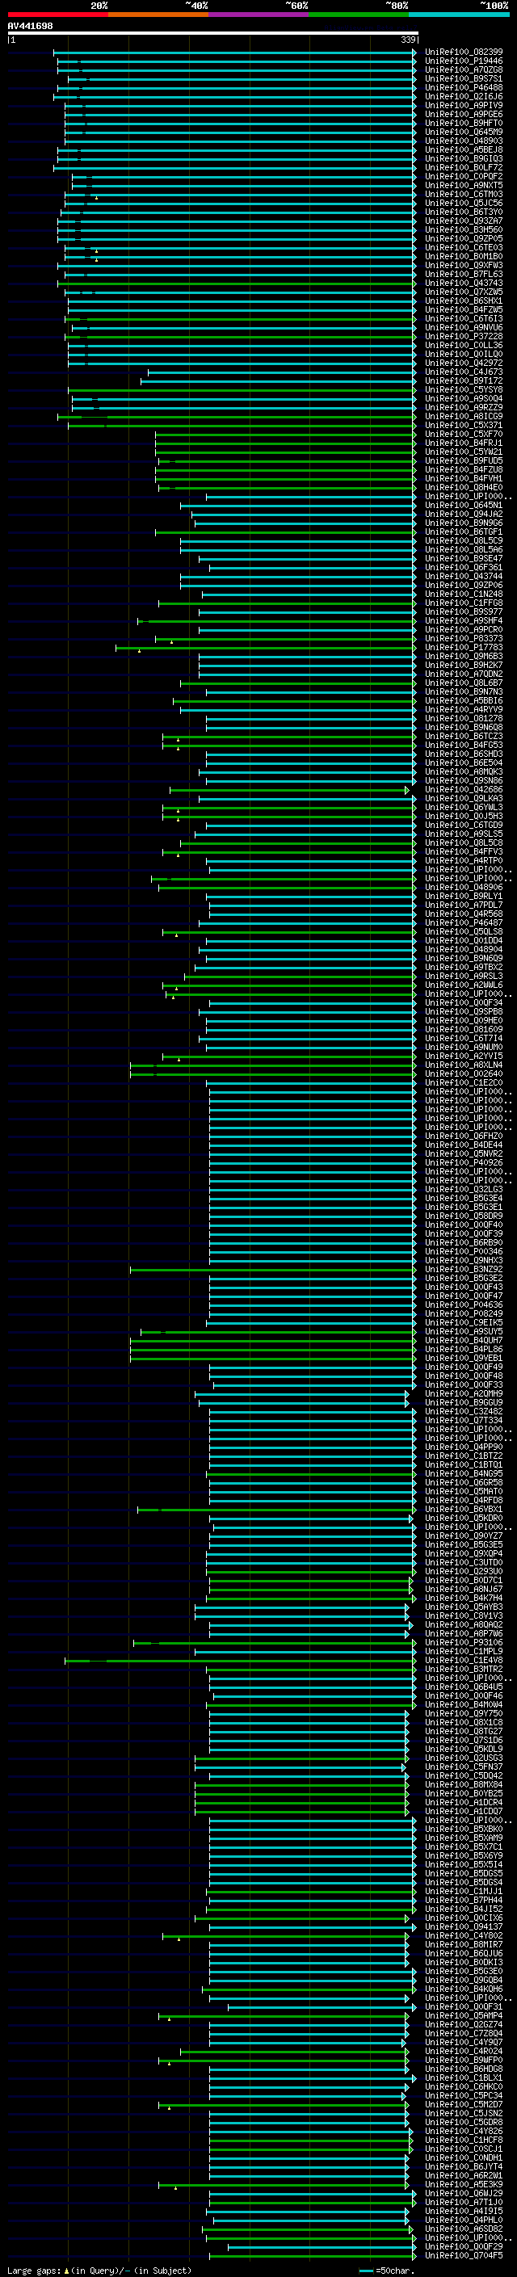517x2277 pixels.
Task: Select the UniRef100_B7FL63 label
Action: (464, 274)
